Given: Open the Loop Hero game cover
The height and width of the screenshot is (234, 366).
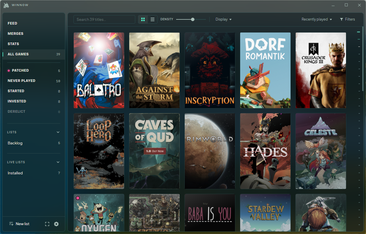Looking at the screenshot, I should click(99, 151).
